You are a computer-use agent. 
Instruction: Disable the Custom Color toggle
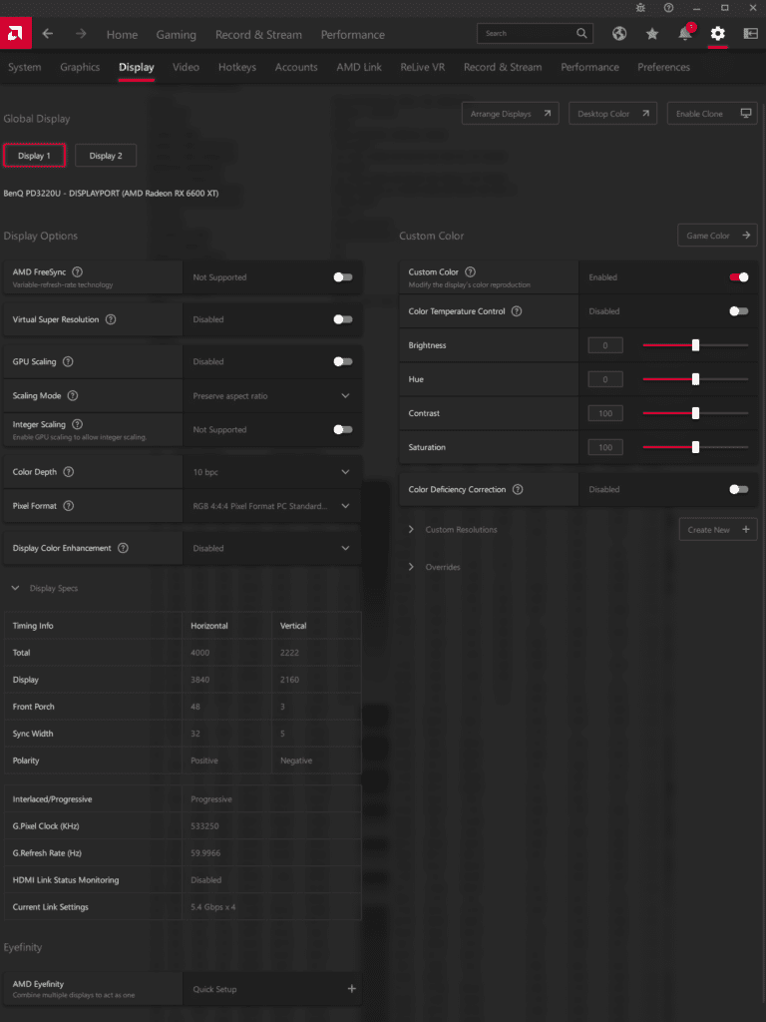[x=738, y=277]
